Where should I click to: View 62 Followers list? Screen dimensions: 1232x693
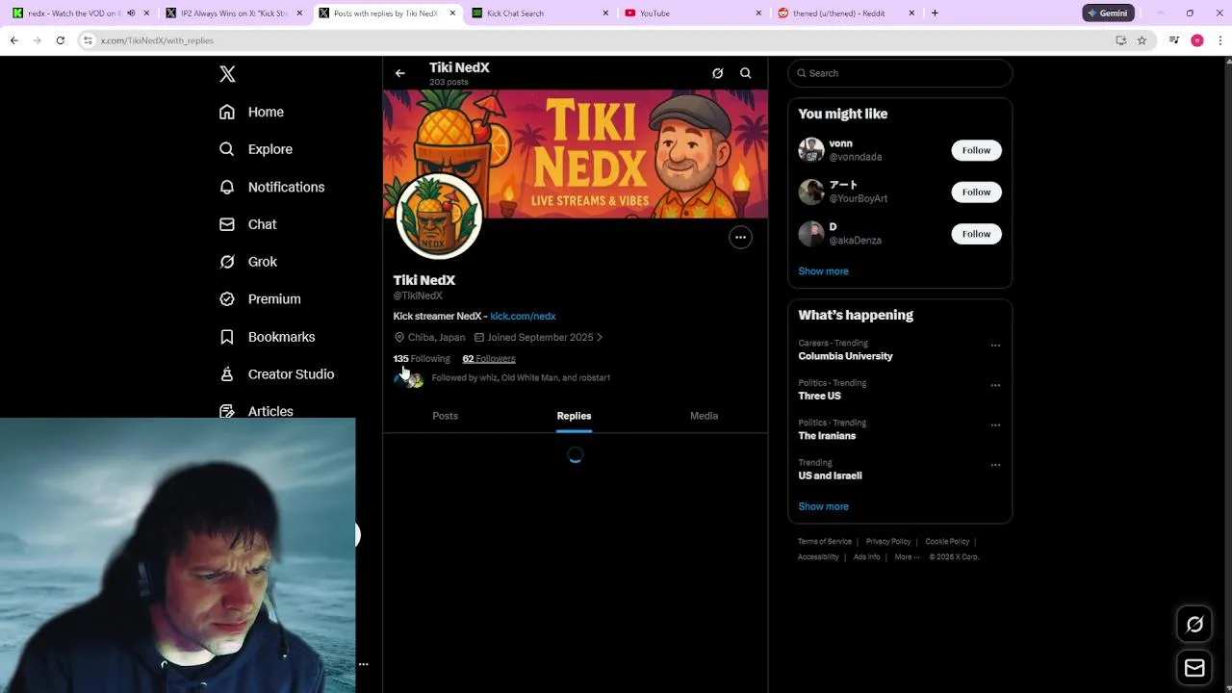[489, 358]
